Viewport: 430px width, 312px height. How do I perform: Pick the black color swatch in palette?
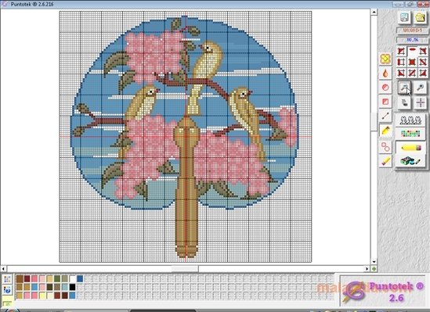pos(72,287)
